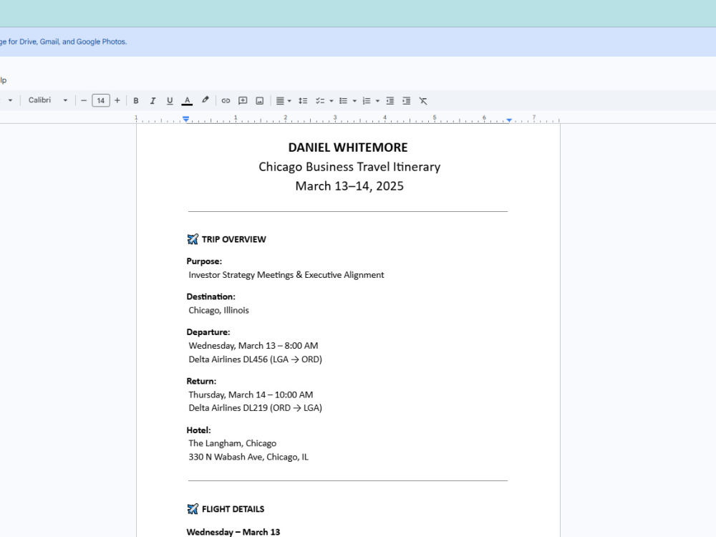Open line and paragraph spacing

click(303, 101)
